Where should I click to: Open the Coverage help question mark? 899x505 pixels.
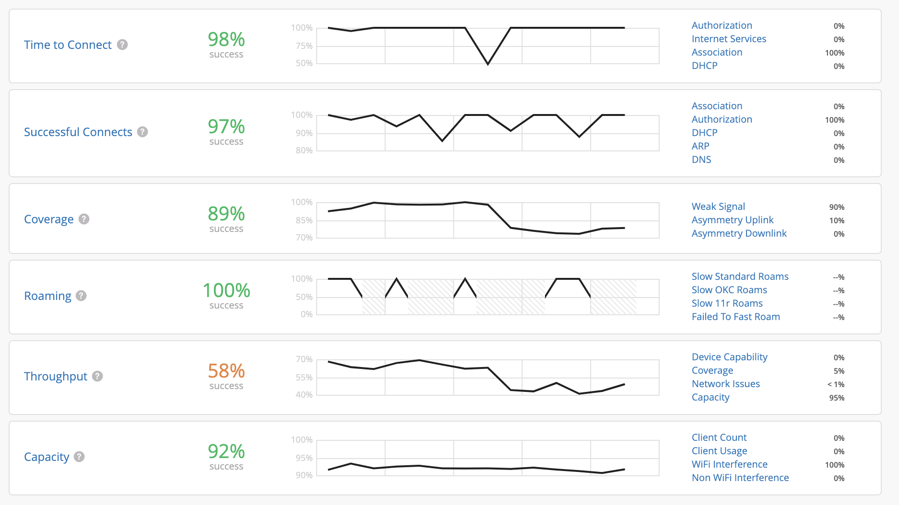coord(84,219)
